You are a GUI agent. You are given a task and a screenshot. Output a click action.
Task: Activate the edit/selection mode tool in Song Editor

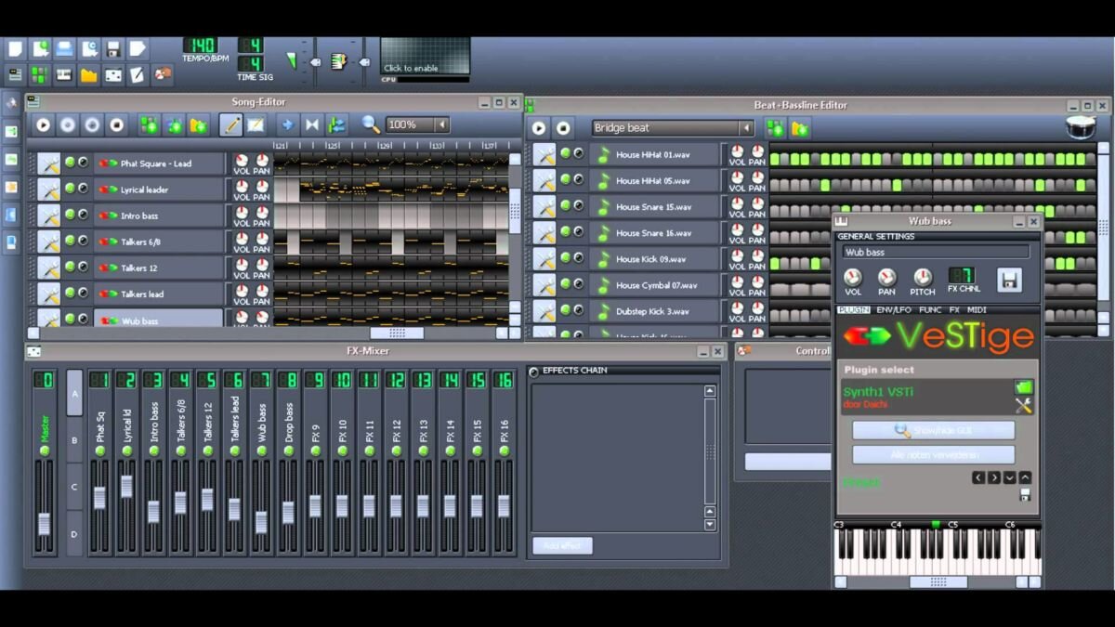coord(254,124)
